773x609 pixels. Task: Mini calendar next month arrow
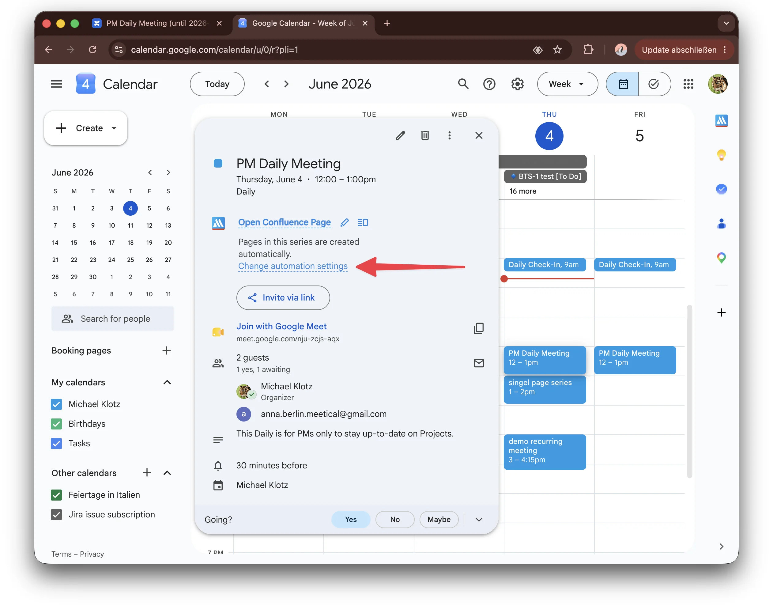point(168,172)
